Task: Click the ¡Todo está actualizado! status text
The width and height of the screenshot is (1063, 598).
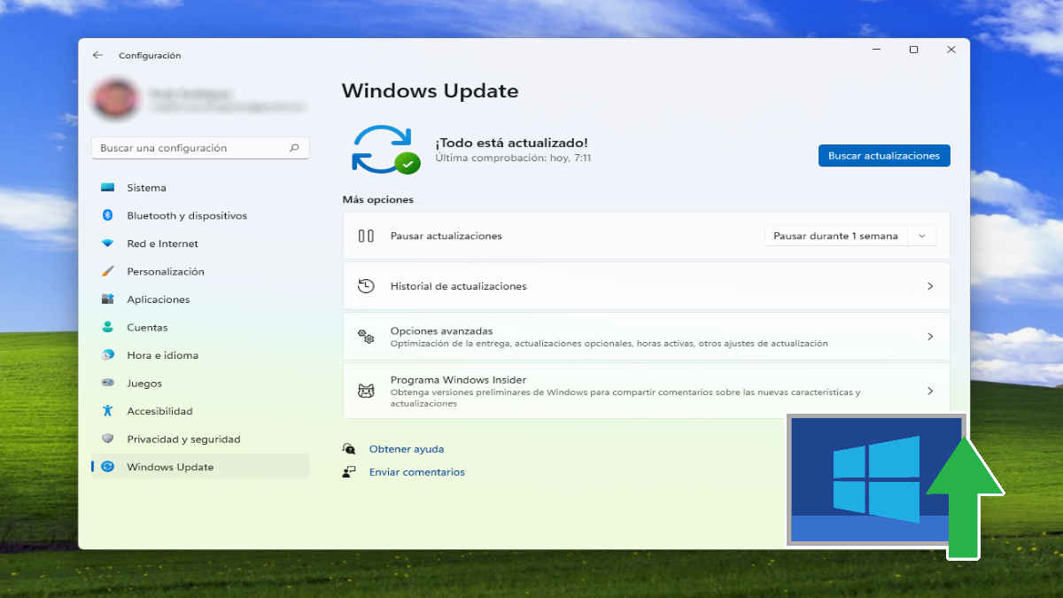Action: 511,143
